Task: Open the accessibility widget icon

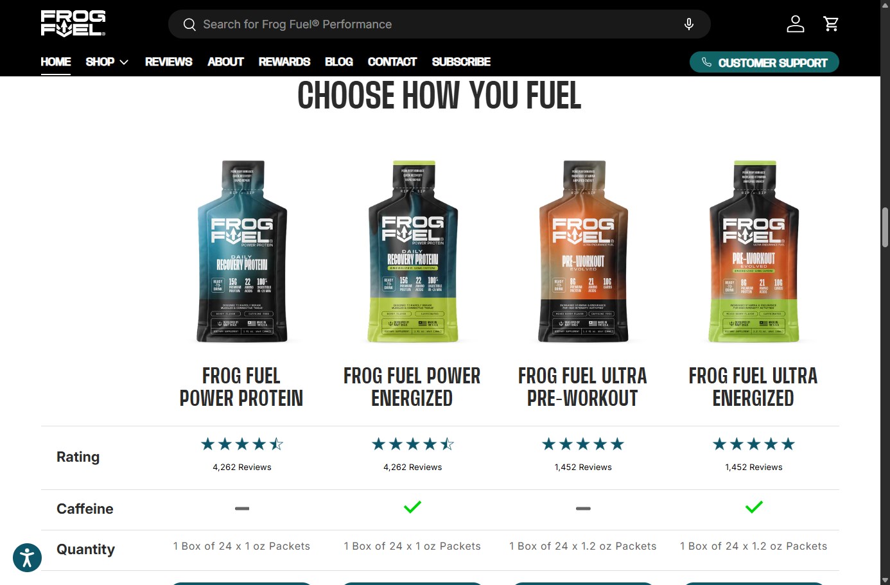Action: [x=27, y=557]
